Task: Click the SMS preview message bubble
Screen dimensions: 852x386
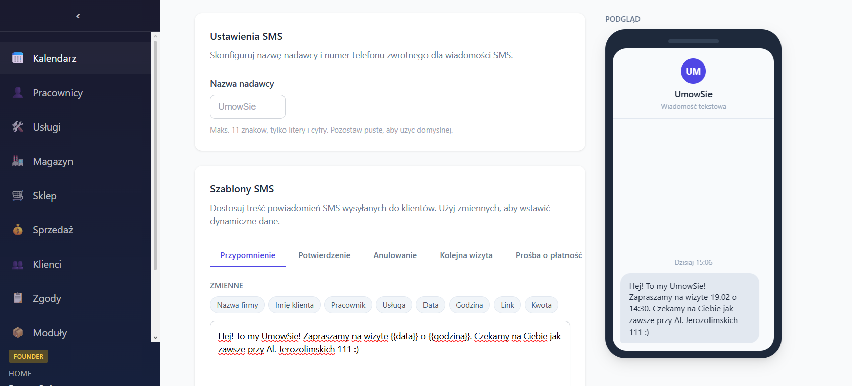Action: pyautogui.click(x=689, y=308)
